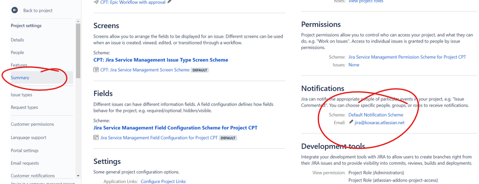Select Portal settings in sidebar
Screen dimensions: 479x184
tap(24, 151)
